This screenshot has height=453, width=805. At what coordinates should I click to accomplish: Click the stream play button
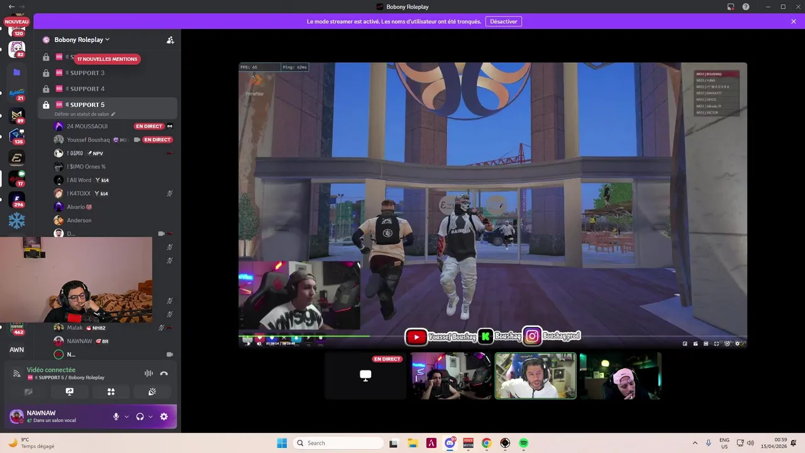pos(248,344)
